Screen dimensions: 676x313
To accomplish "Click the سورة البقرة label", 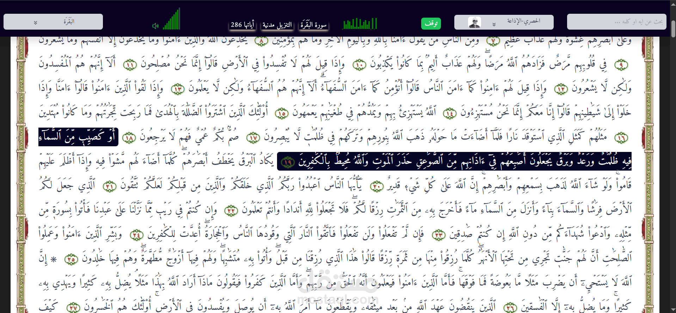I will [313, 25].
